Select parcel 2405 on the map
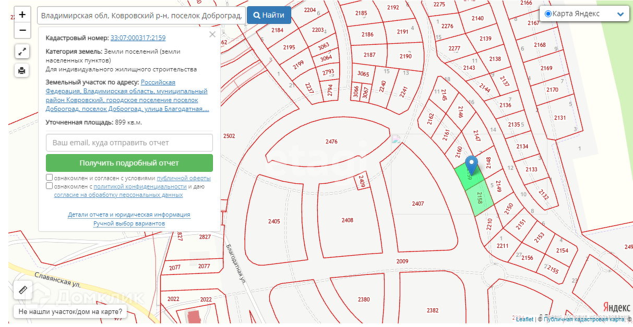Screen dimensions: 633x327 (x=274, y=221)
